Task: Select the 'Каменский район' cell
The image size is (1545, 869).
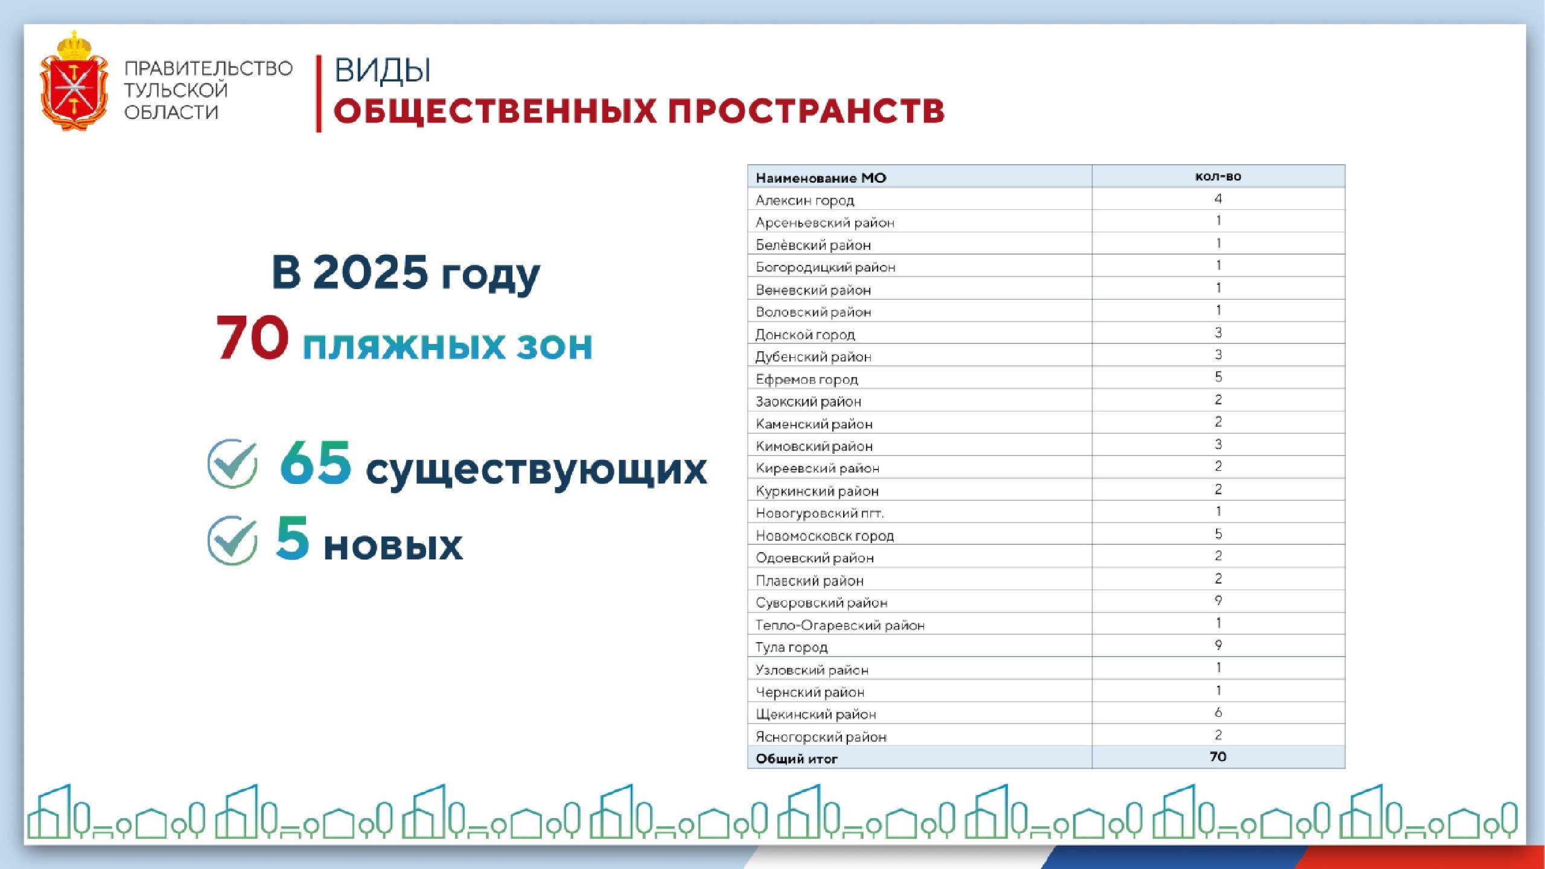Action: (920, 422)
